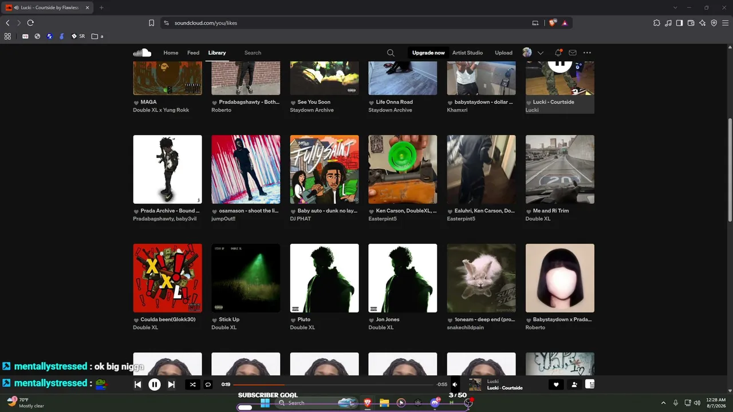
Task: Open the Brave Rewards triangle icon
Action: coord(565,23)
